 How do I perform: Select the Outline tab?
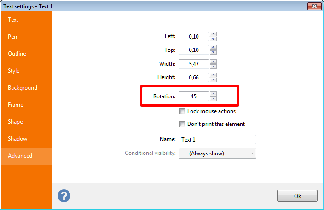[17, 54]
